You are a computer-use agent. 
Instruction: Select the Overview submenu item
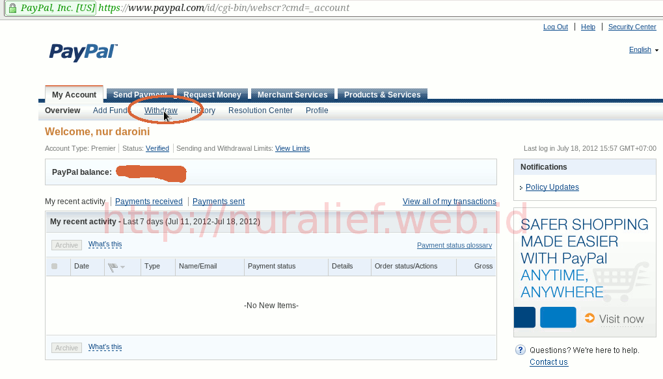62,111
